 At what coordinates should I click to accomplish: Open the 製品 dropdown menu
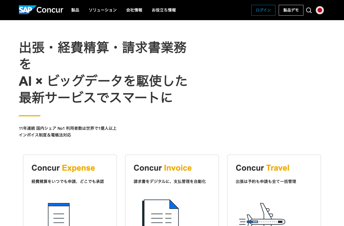point(75,10)
